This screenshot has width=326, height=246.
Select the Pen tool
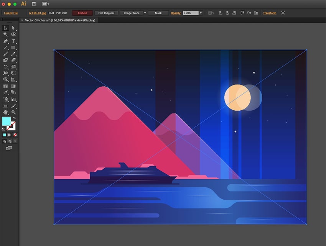point(5,41)
